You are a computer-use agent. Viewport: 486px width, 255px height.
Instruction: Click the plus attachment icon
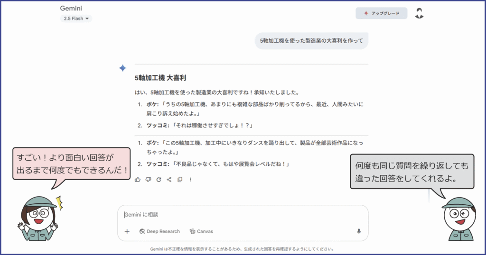tap(127, 231)
